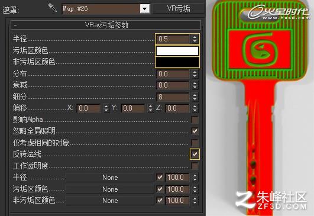Toggle the 仅考虑相同的对象 checkbox

[x=195, y=143]
